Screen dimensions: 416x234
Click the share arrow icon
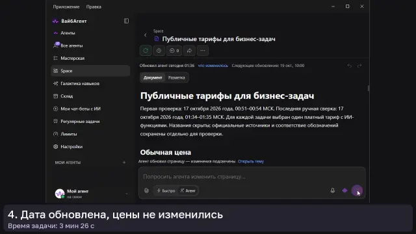189,51
